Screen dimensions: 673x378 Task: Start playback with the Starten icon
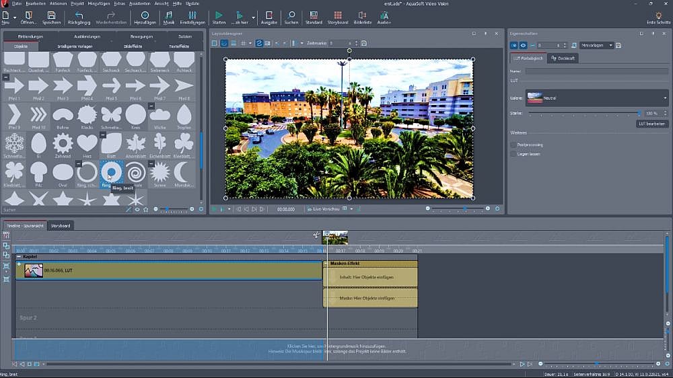tap(219, 15)
